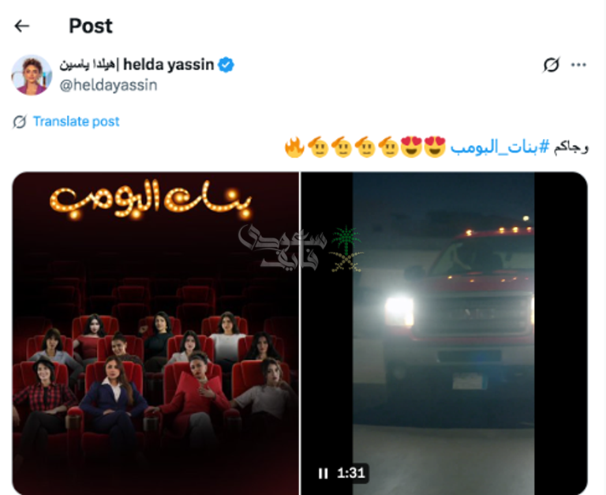Image resolution: width=606 pixels, height=495 pixels.
Task: Go back using the left arrow icon
Action: click(21, 26)
